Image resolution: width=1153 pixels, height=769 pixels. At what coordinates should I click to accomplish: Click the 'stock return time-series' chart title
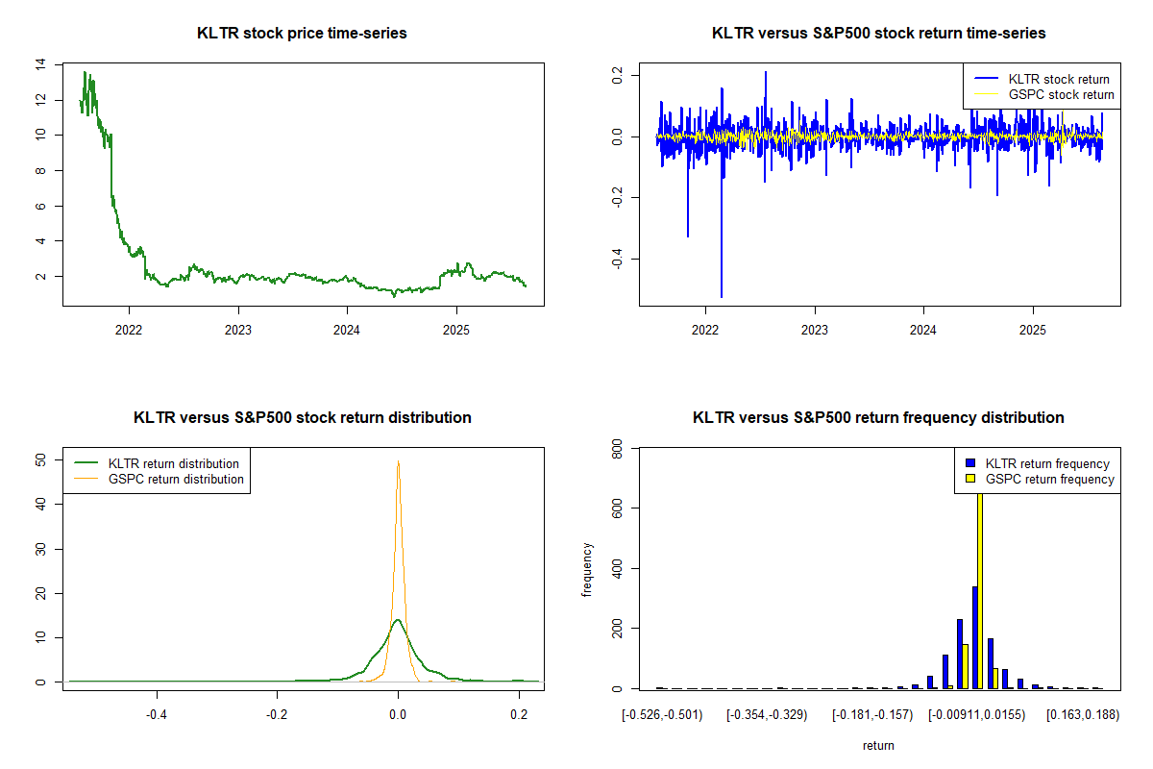click(x=878, y=34)
